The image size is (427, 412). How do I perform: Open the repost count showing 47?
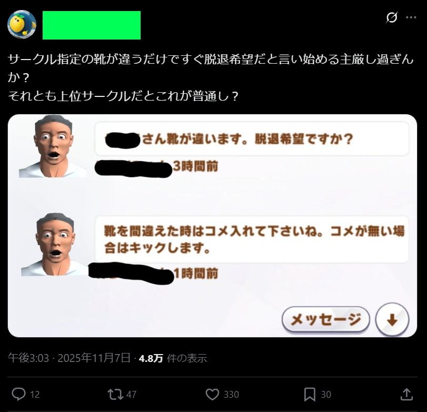tap(131, 394)
